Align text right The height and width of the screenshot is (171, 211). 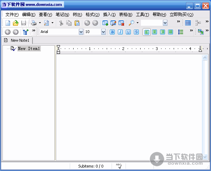tap(163, 32)
